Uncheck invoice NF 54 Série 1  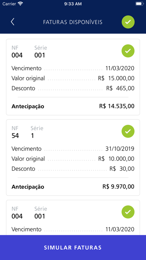tap(128, 131)
